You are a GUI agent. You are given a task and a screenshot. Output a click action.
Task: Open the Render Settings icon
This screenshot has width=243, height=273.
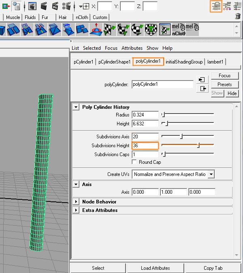[66, 6]
